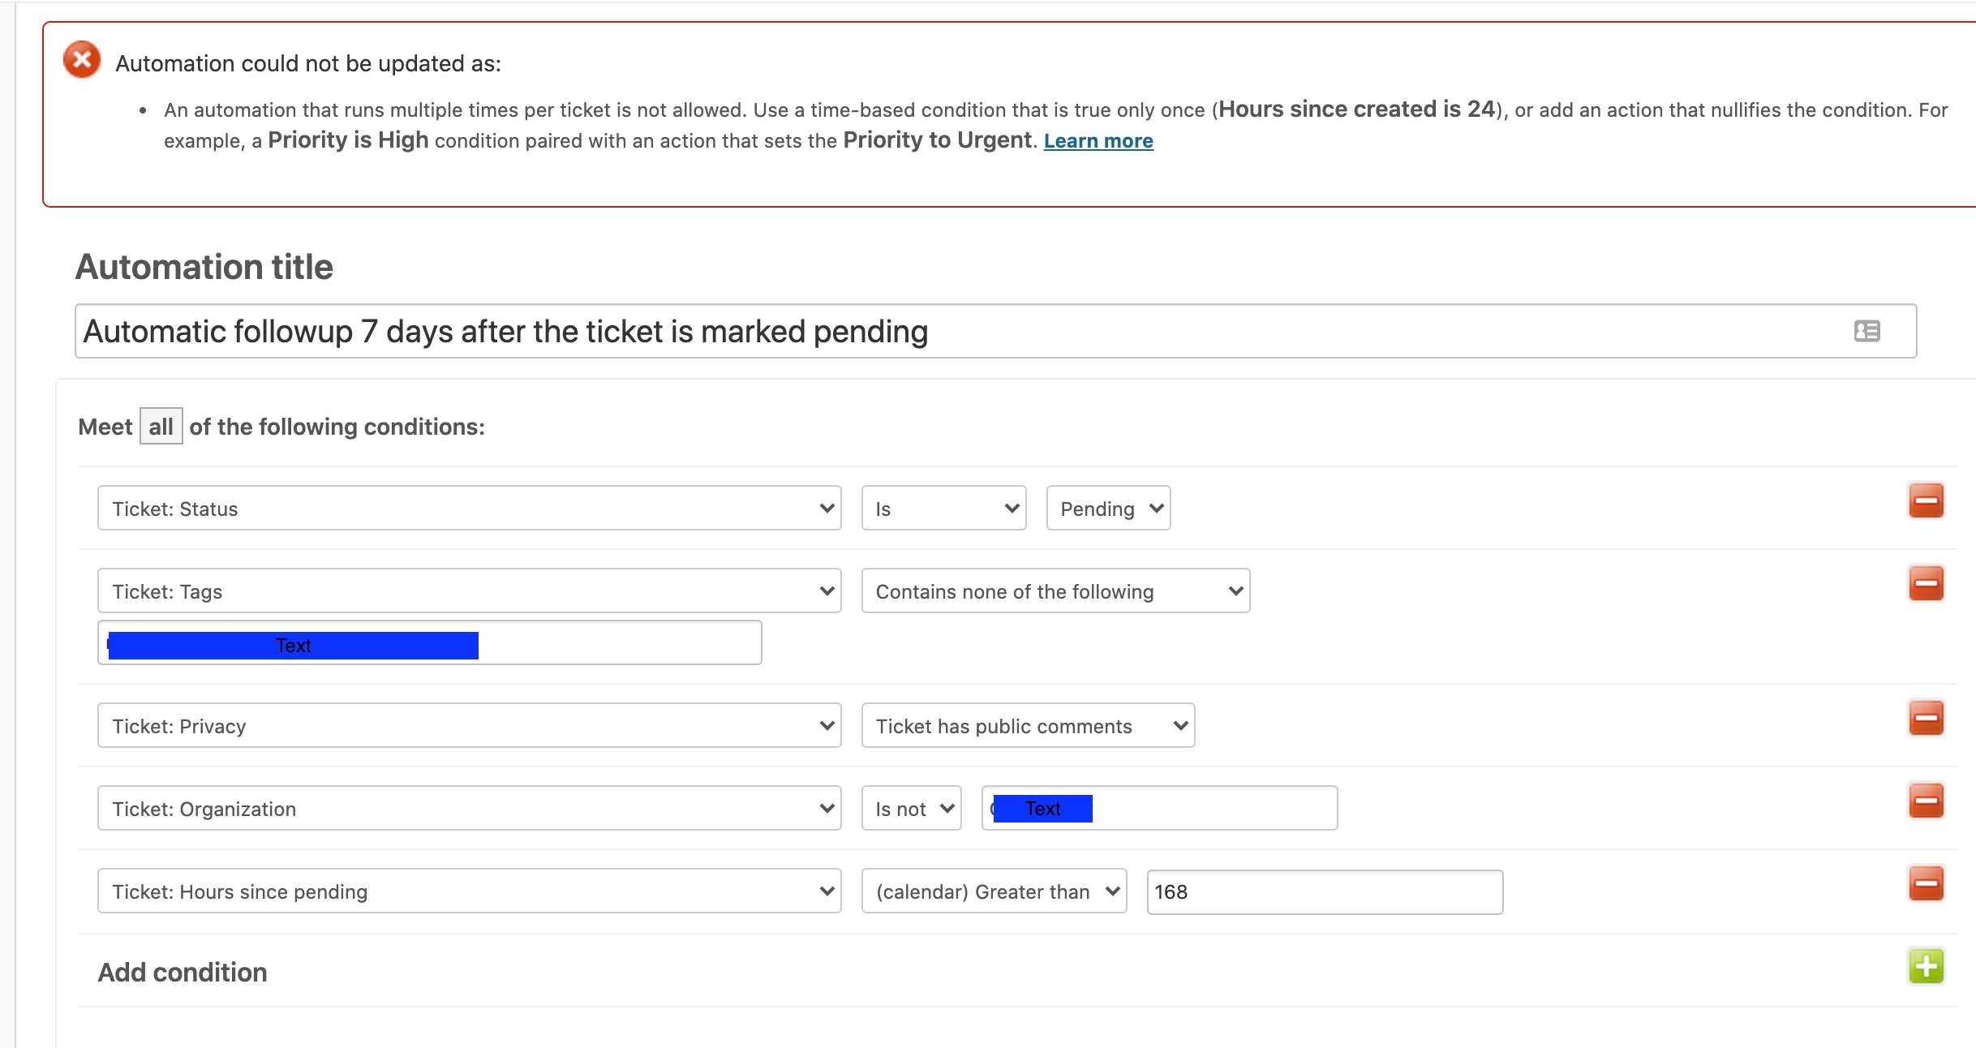Click the hours value field showing 168

pyautogui.click(x=1324, y=892)
